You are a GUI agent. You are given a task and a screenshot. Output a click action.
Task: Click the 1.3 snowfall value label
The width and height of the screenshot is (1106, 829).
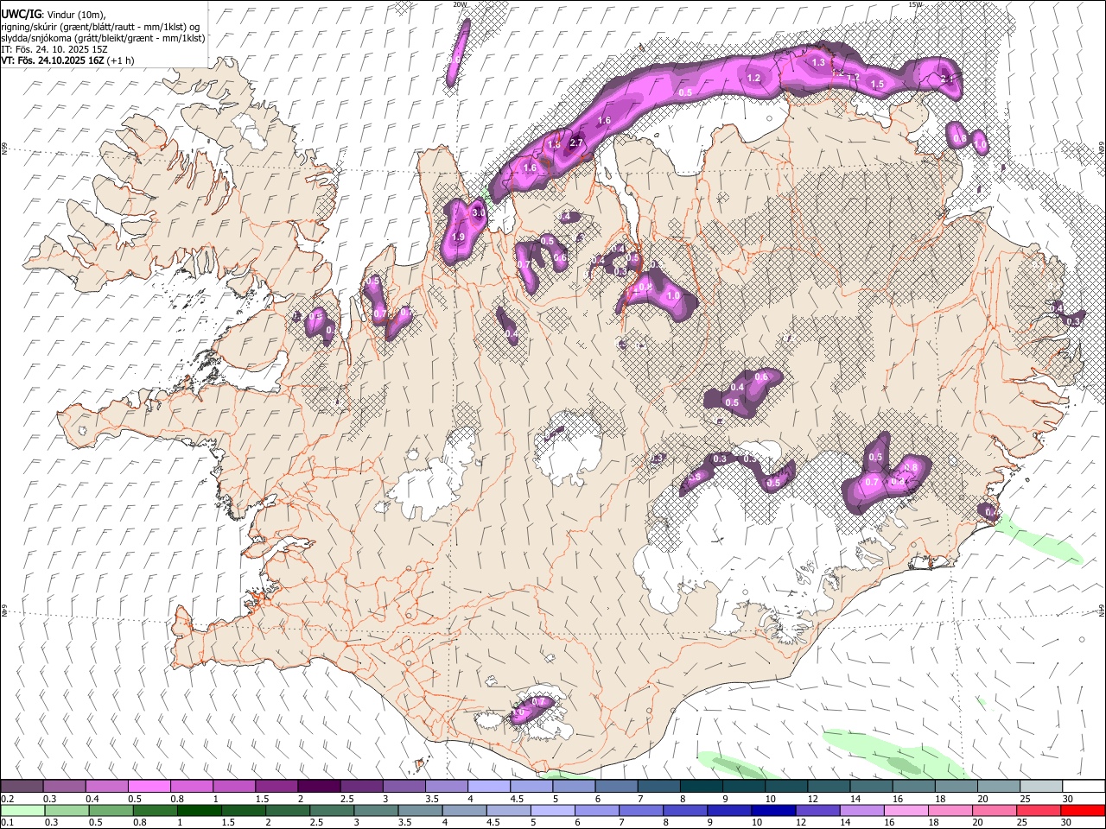(x=819, y=62)
